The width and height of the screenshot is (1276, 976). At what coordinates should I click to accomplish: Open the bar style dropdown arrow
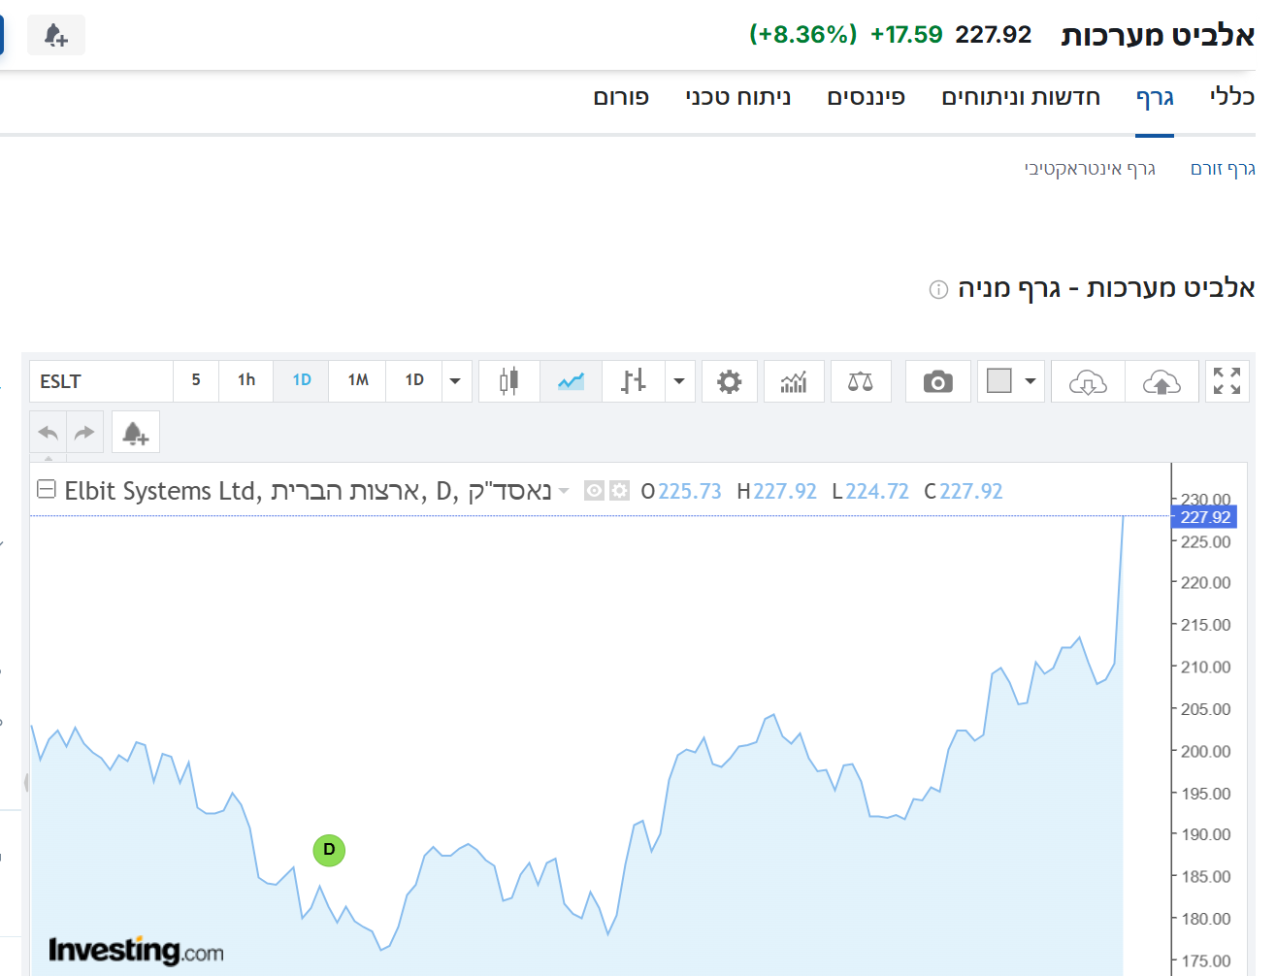point(679,381)
